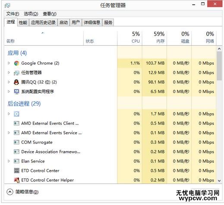This screenshot has height=205, width=224.
Task: Click the Elan Service icon
Action: pos(16,161)
